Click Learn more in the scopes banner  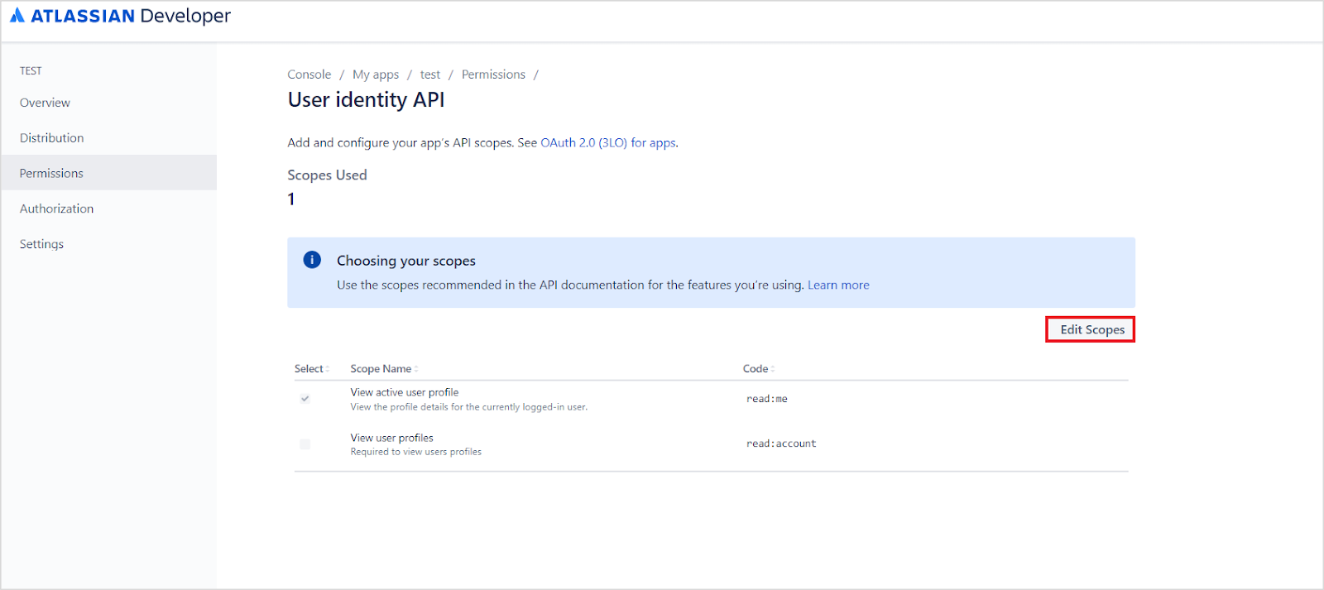[838, 285]
